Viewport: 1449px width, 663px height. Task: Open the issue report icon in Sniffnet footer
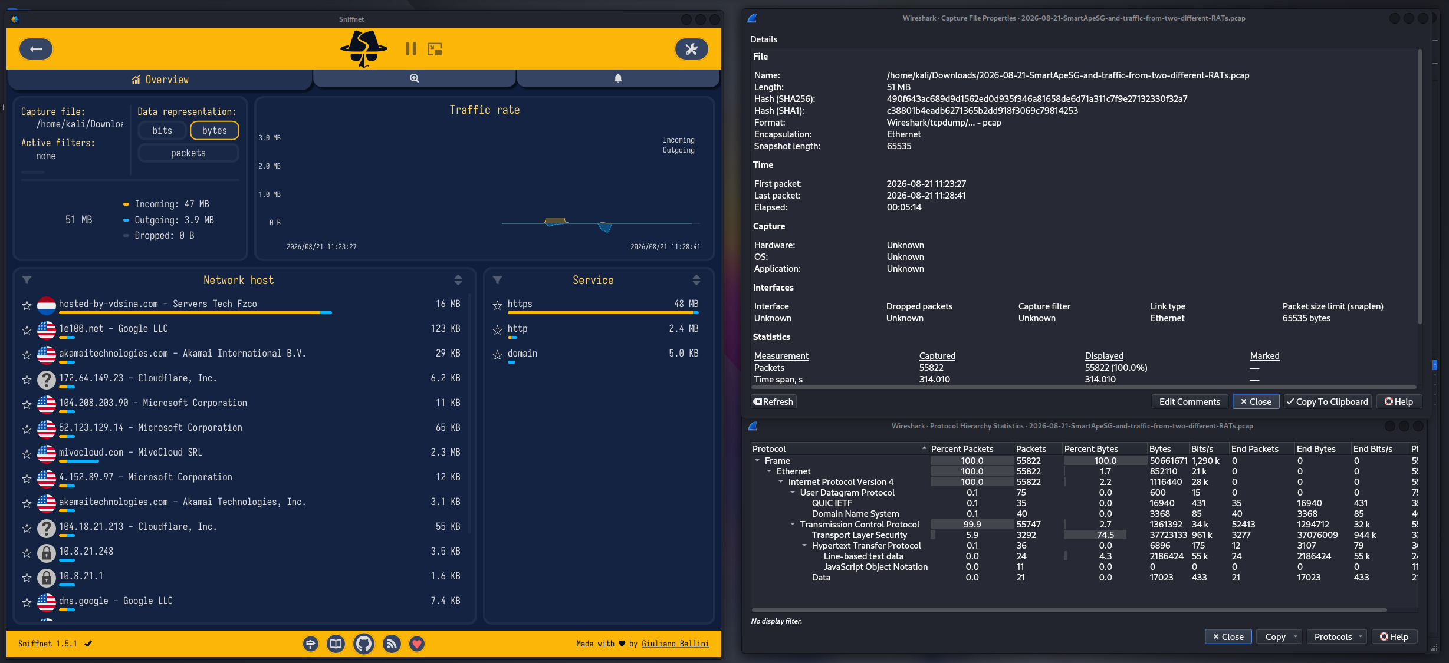tap(311, 644)
